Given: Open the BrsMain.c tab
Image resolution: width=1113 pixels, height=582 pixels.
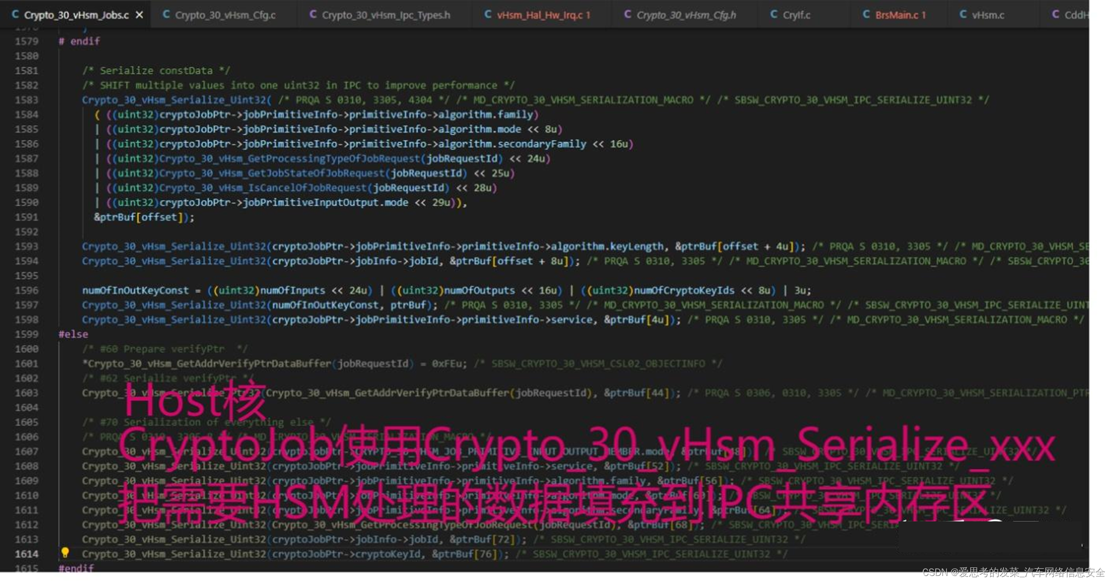Looking at the screenshot, I should tap(900, 15).
